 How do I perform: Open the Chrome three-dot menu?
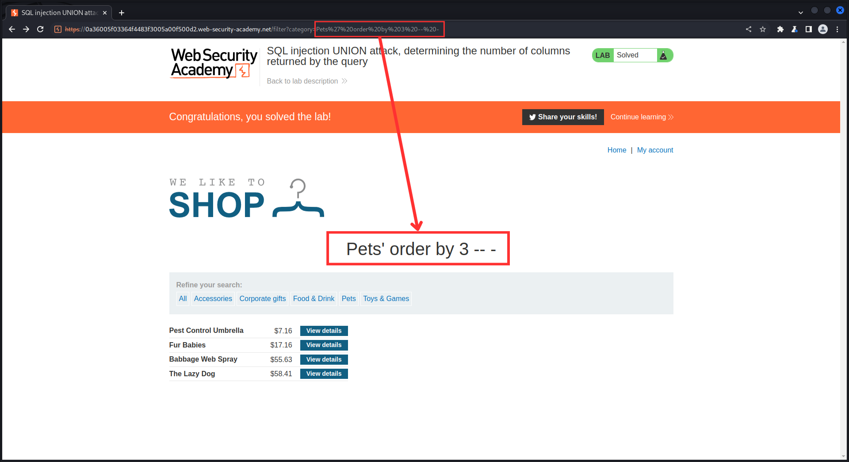[837, 29]
